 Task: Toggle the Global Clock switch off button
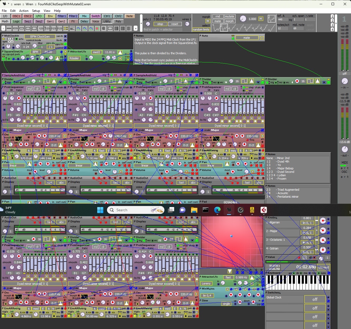click(x=315, y=299)
